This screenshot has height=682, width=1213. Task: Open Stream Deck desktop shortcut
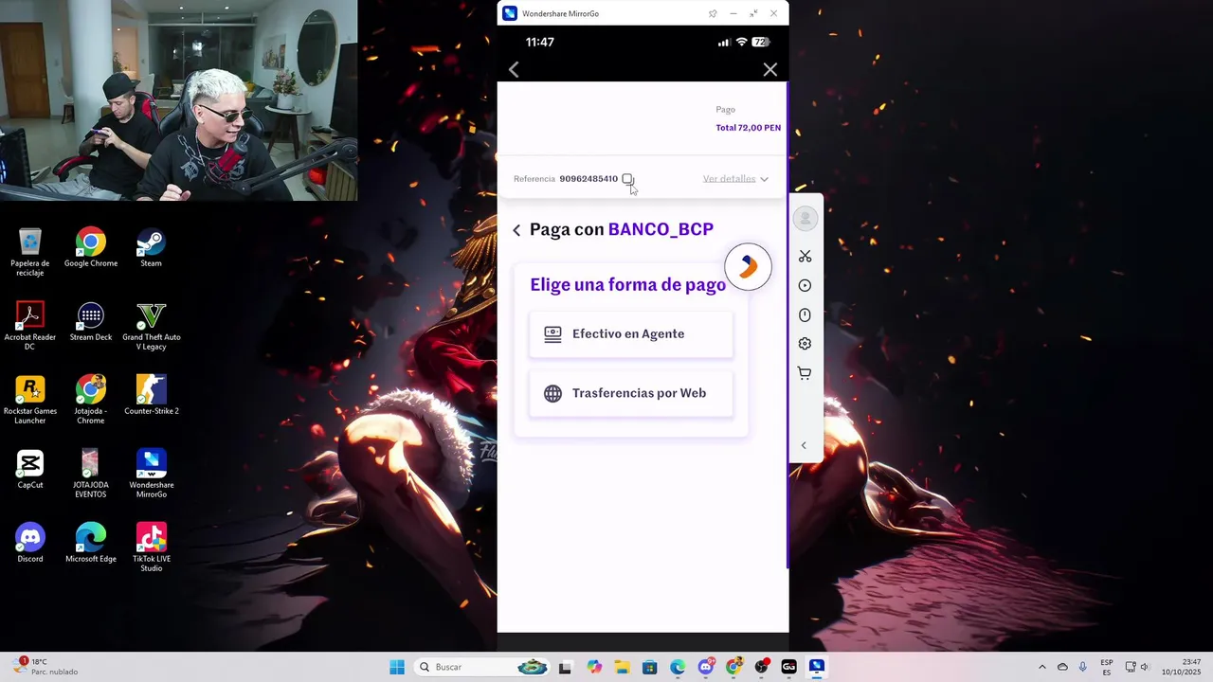tap(91, 322)
